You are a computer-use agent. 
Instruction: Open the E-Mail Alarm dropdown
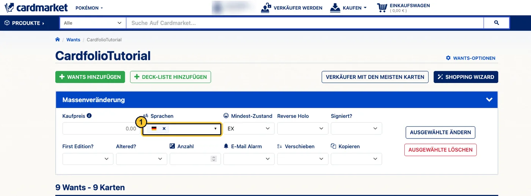pyautogui.click(x=249, y=159)
